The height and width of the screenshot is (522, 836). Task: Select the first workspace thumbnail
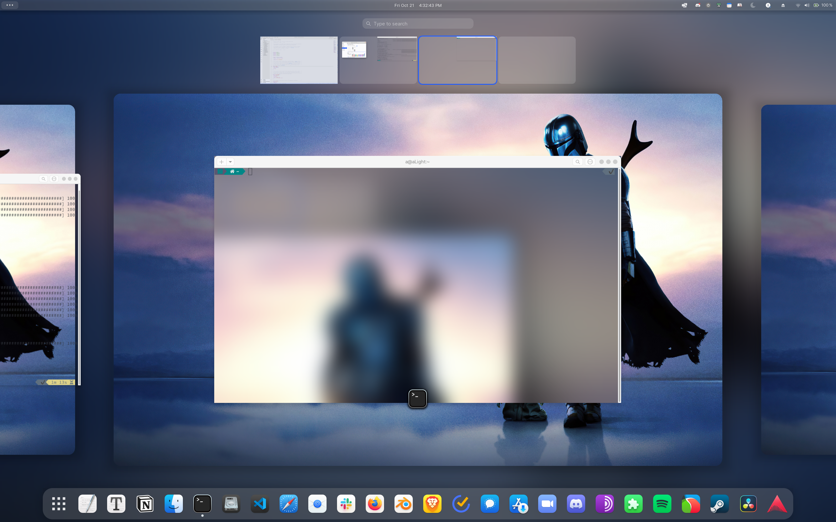point(299,60)
